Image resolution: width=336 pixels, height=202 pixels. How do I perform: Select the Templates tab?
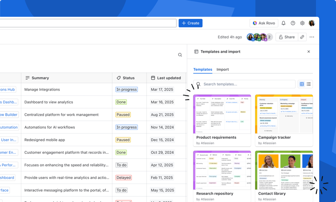(x=202, y=69)
